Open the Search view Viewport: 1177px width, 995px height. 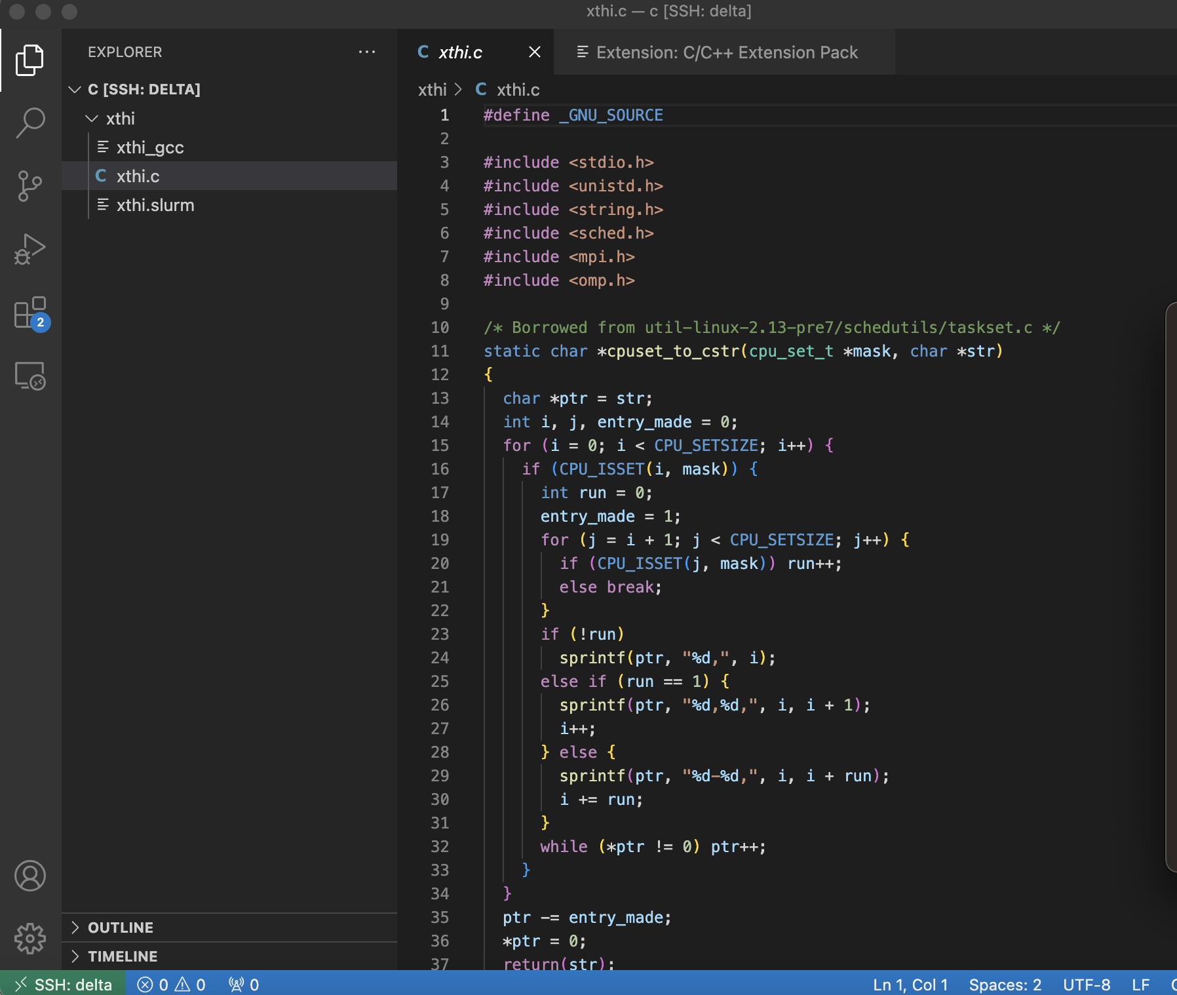tap(30, 123)
